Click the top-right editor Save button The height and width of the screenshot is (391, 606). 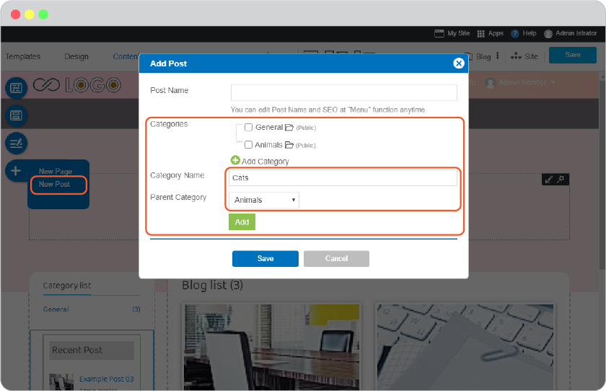click(x=572, y=55)
